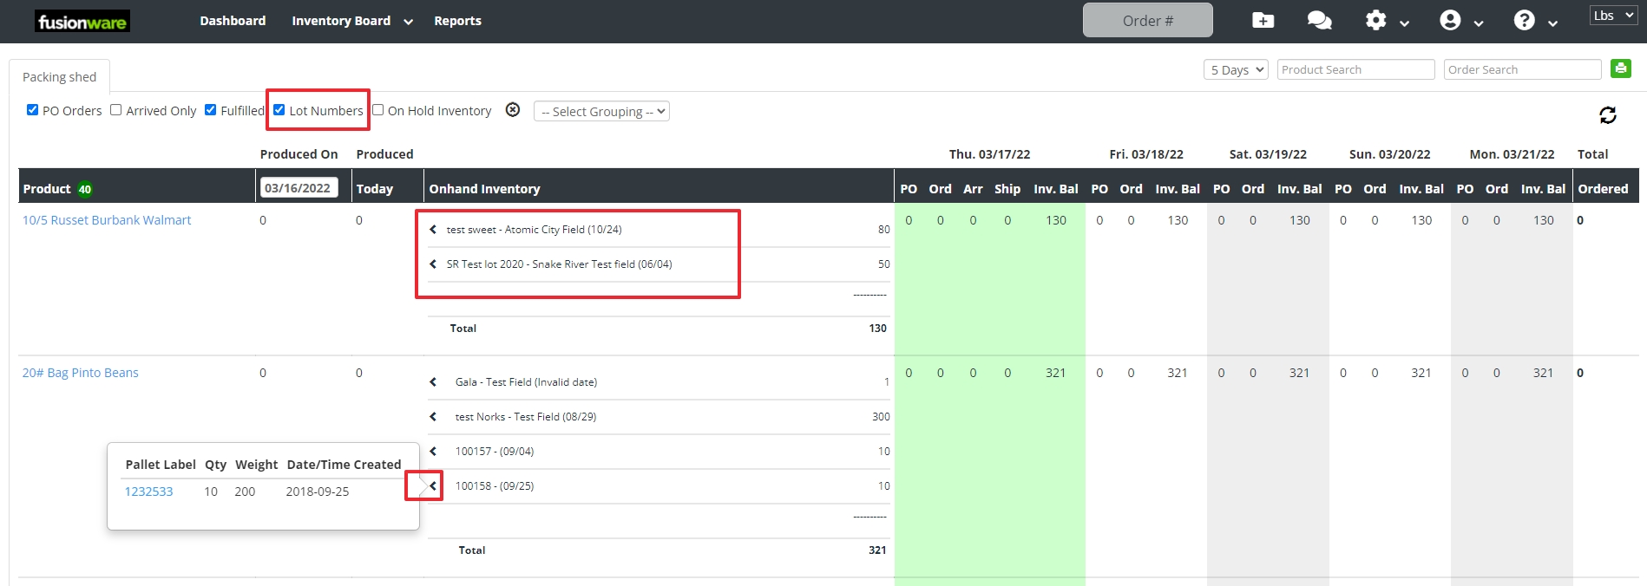This screenshot has height=586, width=1647.
Task: Refresh the inventory board
Action: point(1607,115)
